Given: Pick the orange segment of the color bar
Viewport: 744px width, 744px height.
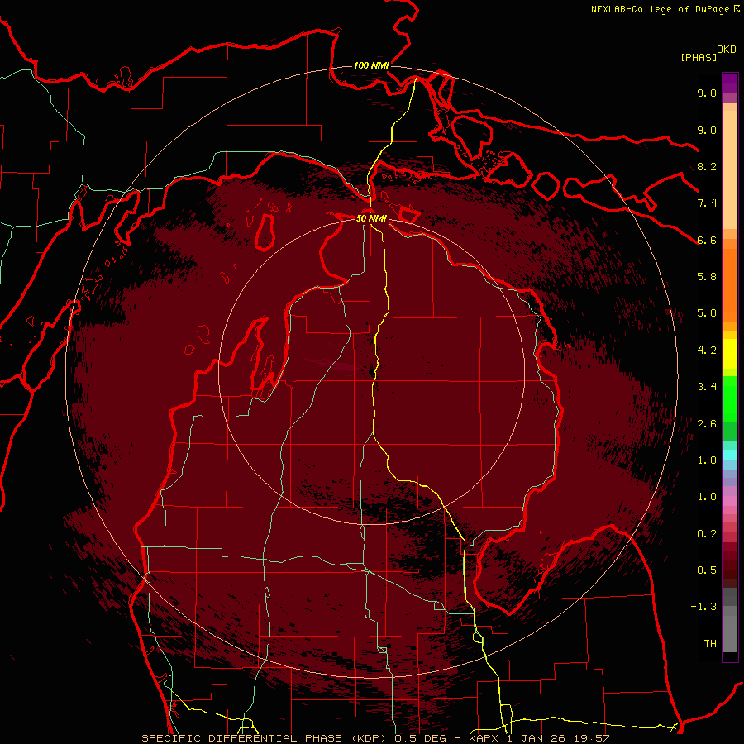Looking at the screenshot, I should click(x=730, y=284).
